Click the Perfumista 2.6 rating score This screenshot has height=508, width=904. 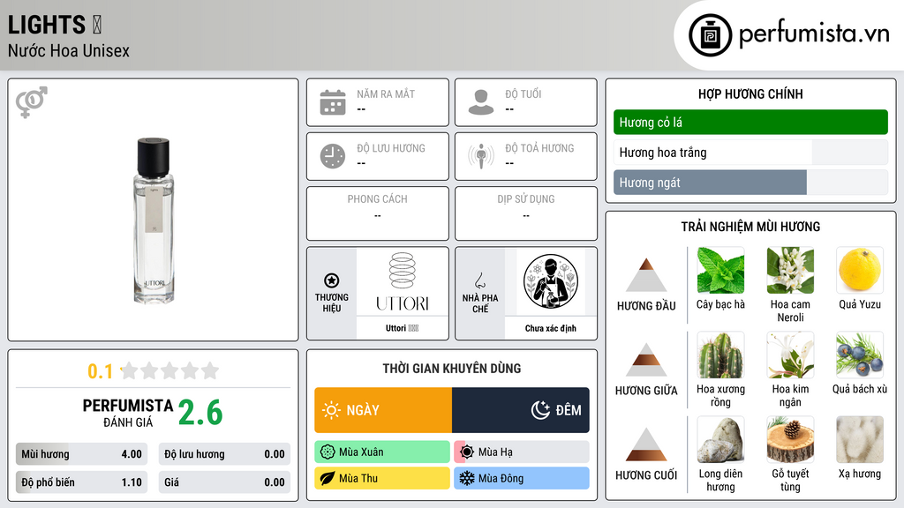click(200, 413)
